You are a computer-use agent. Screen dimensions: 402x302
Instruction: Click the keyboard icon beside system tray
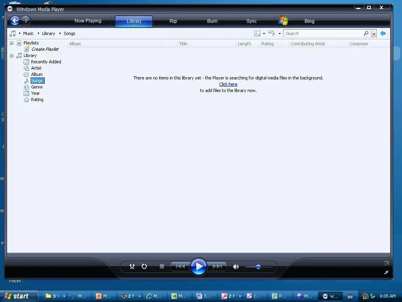click(350, 296)
